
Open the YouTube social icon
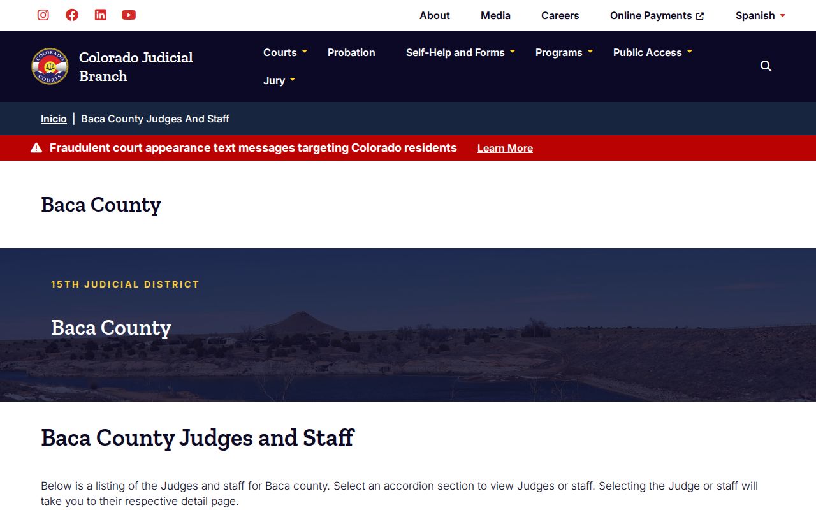click(129, 15)
